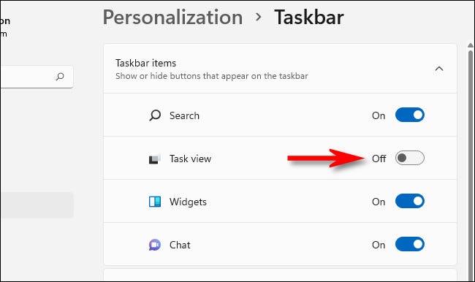Screen dimensions: 475x282
Task: Click the Search row label
Action: 184,115
